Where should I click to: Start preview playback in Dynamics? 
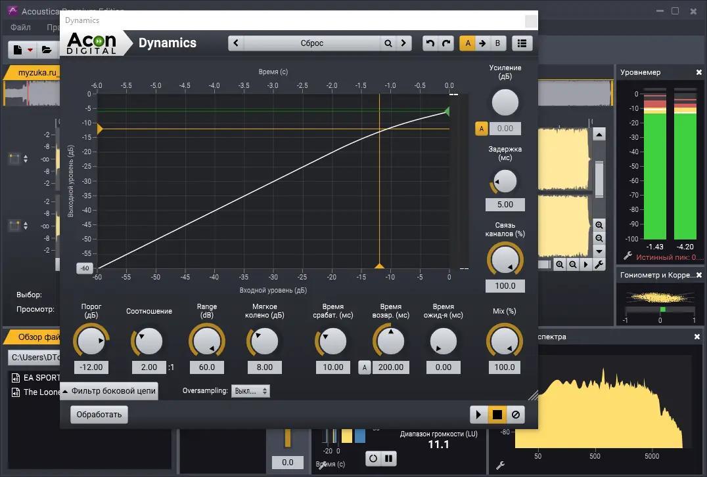point(478,415)
